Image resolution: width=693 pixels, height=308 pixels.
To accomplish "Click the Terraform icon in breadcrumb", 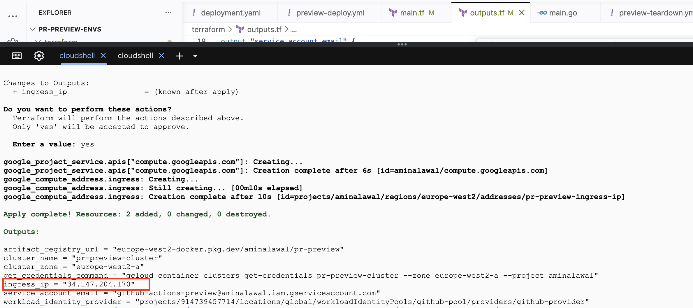I will [x=240, y=29].
